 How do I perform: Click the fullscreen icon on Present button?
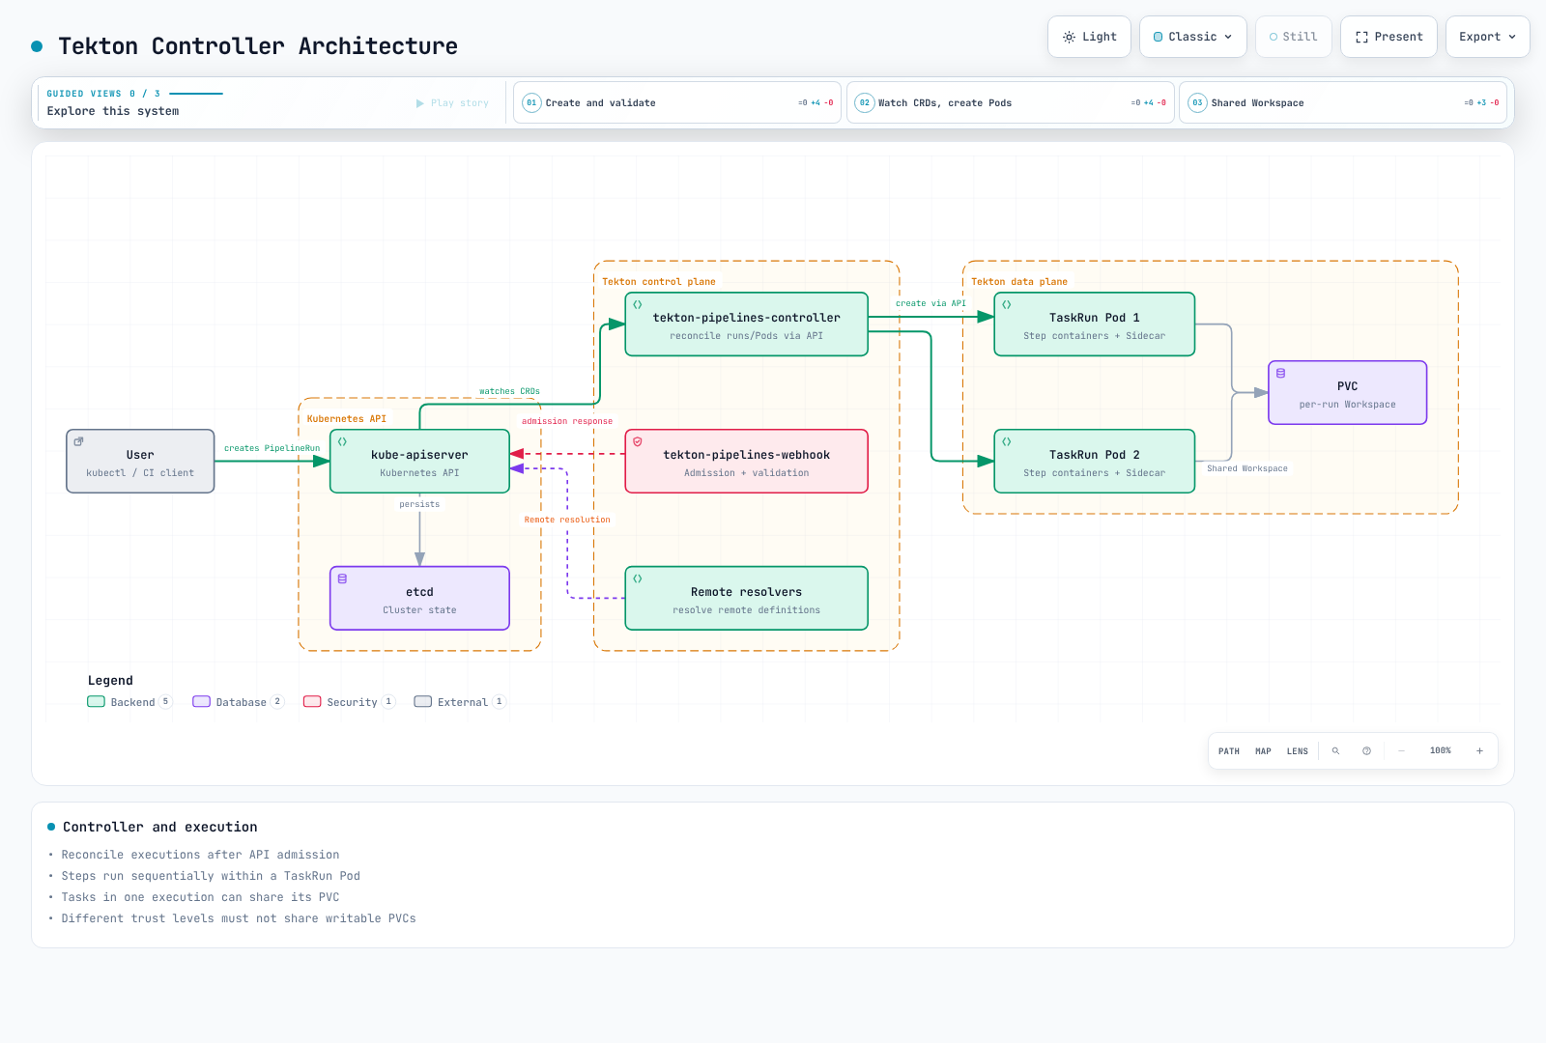pos(1361,37)
